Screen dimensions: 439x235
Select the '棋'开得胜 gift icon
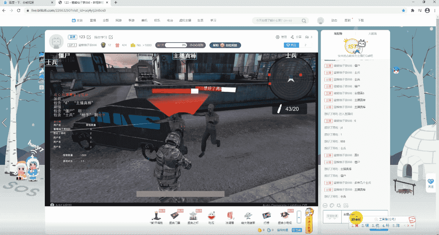click(156, 215)
